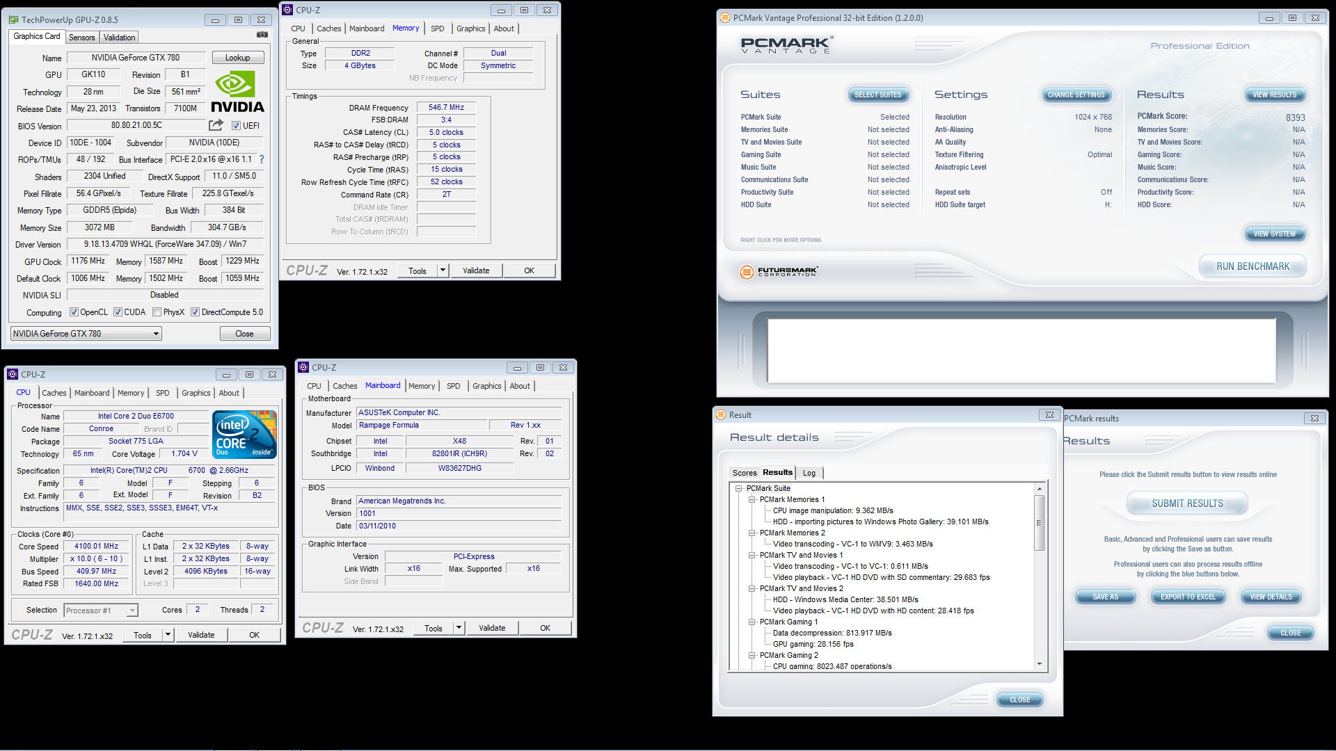Open the NVIDIA GeForce GTX 780 GPU dropdown
Screen dimensions: 1336x751
[x=86, y=334]
